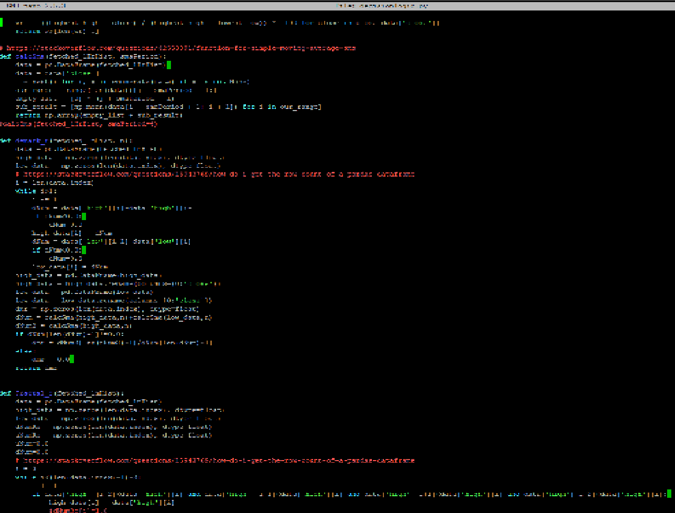
Task: Place cursor on the def calcSma definition line
Action: (x=84, y=57)
